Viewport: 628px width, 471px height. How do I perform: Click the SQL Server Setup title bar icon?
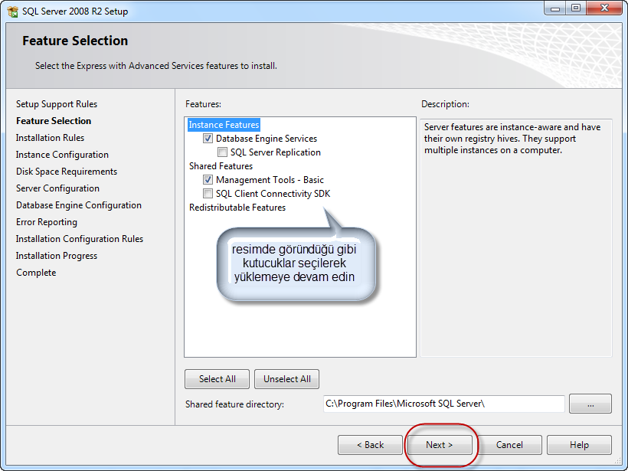coord(13,11)
